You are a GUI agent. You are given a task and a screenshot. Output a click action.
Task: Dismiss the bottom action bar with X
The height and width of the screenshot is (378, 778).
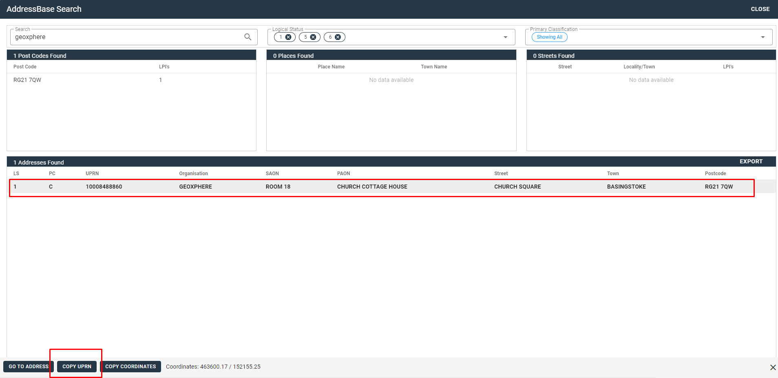773,367
